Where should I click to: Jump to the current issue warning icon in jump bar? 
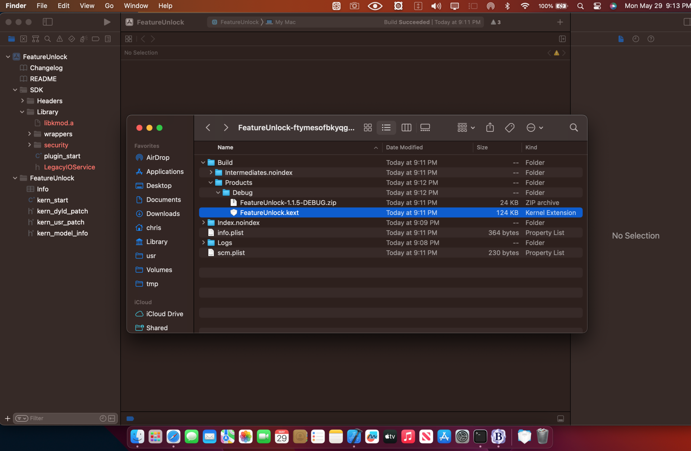click(x=557, y=53)
